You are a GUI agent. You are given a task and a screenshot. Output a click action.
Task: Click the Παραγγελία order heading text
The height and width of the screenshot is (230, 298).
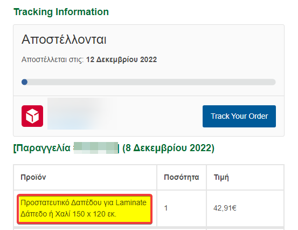point(42,148)
